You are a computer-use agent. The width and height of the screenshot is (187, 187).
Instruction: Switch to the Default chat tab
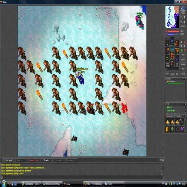[x=9, y=160]
